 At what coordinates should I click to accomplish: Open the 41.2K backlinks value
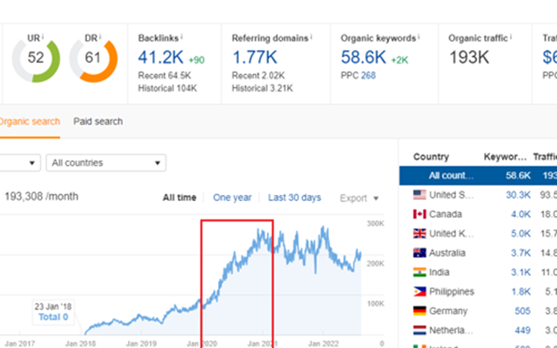160,57
